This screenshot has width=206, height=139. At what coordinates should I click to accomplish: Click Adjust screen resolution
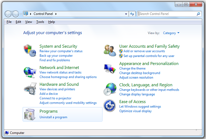(x=136, y=78)
